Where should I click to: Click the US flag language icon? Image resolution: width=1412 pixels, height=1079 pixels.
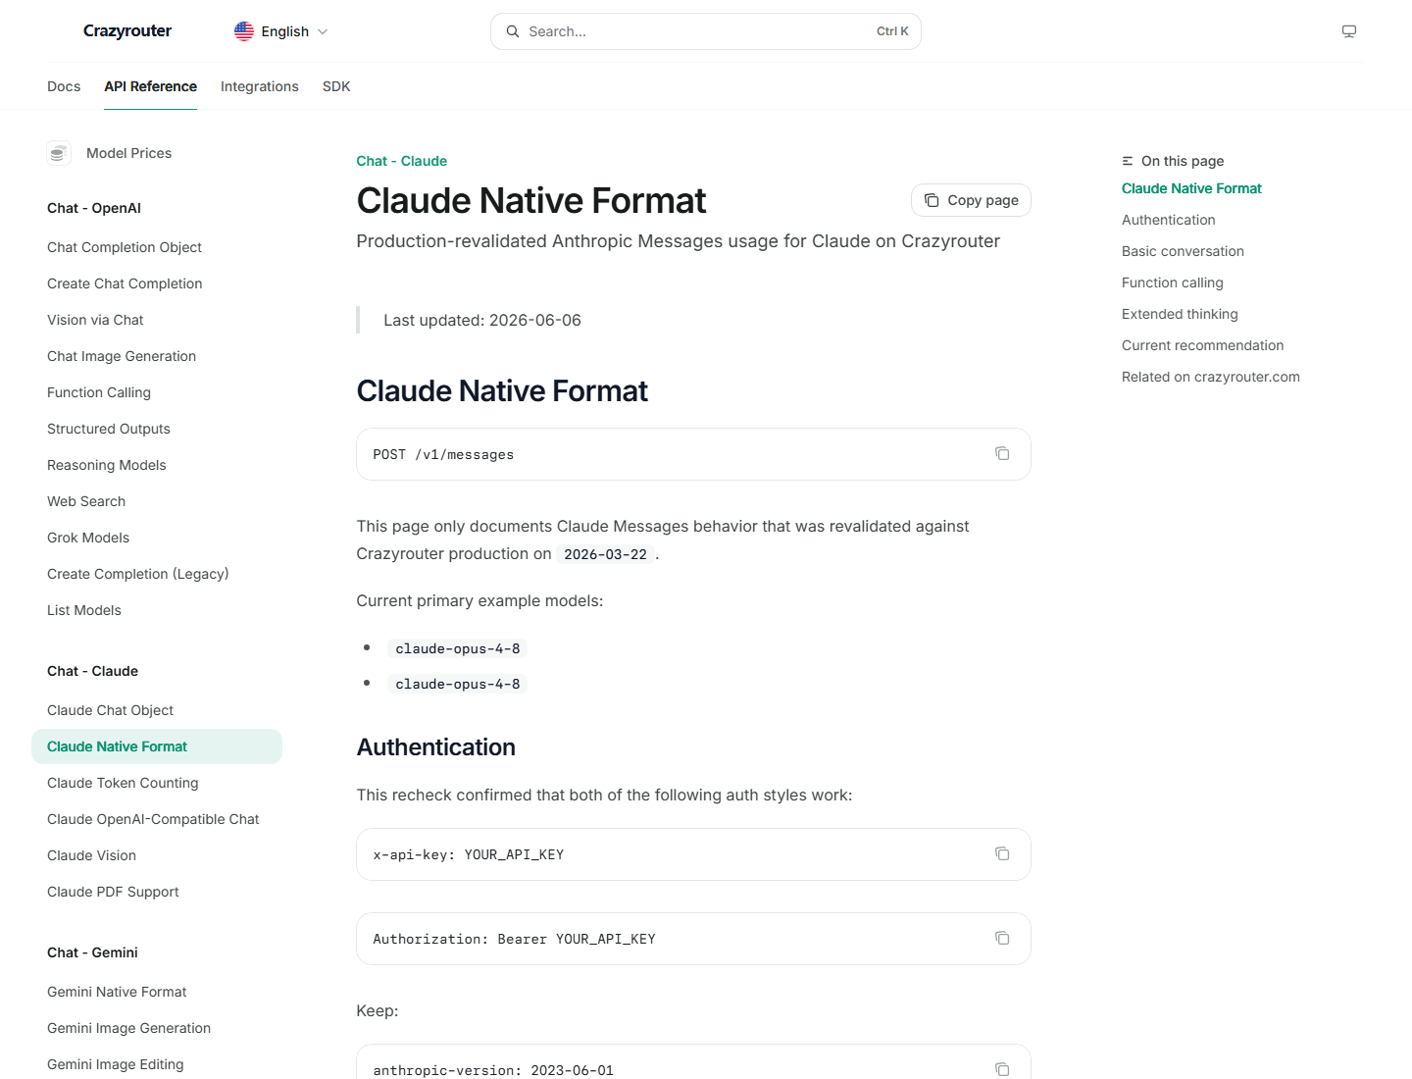(x=244, y=31)
